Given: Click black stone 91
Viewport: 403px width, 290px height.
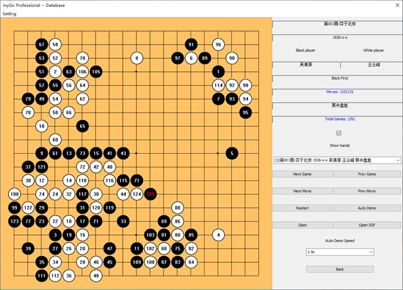Looking at the screenshot, I should 191,45.
